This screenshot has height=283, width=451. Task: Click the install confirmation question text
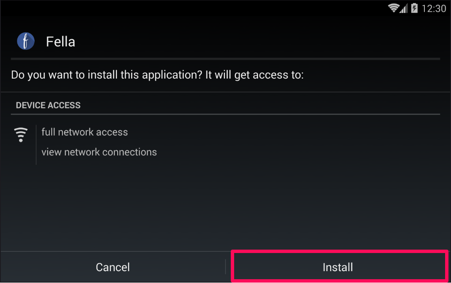click(157, 75)
